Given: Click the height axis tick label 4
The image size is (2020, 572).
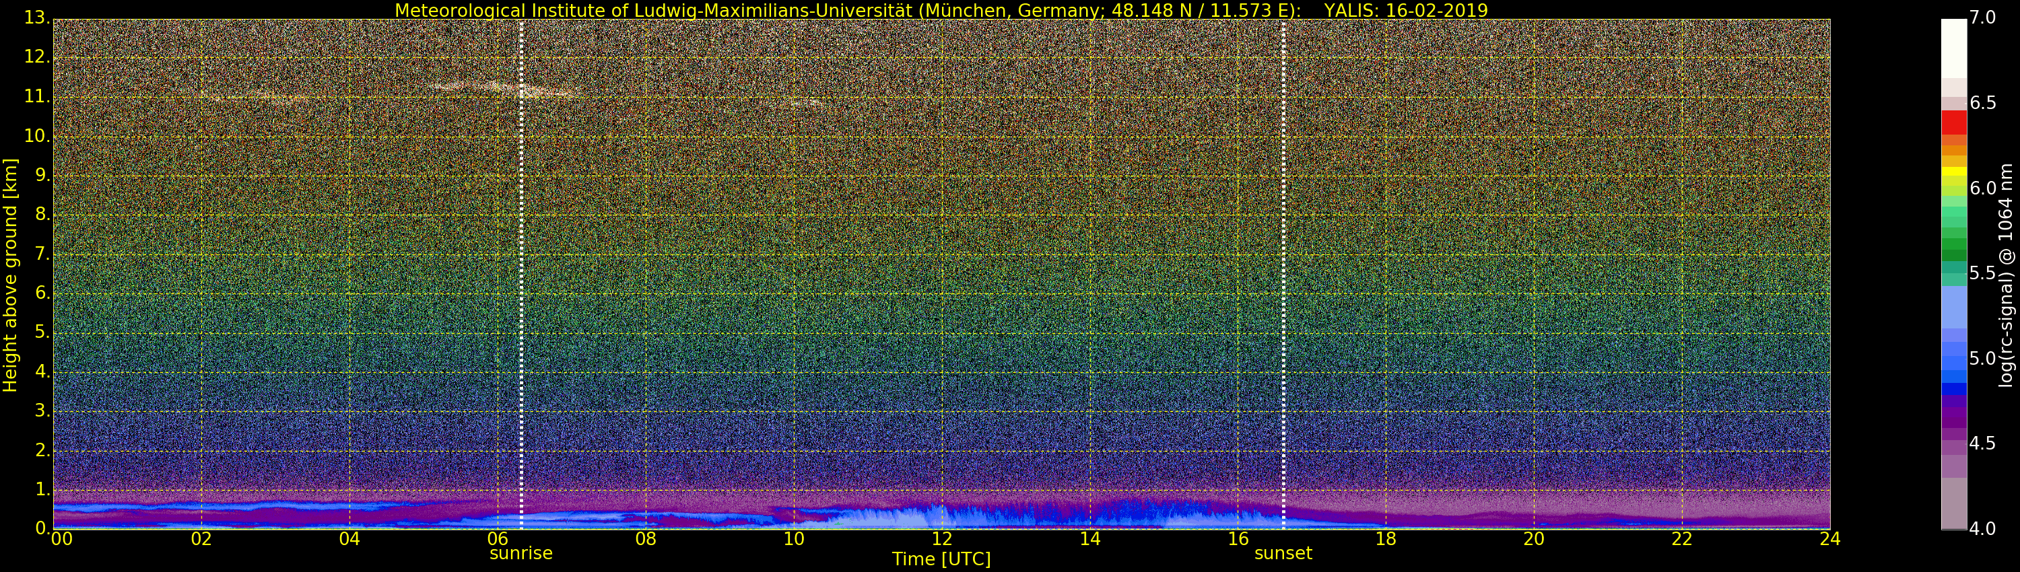Looking at the screenshot, I should (x=42, y=371).
